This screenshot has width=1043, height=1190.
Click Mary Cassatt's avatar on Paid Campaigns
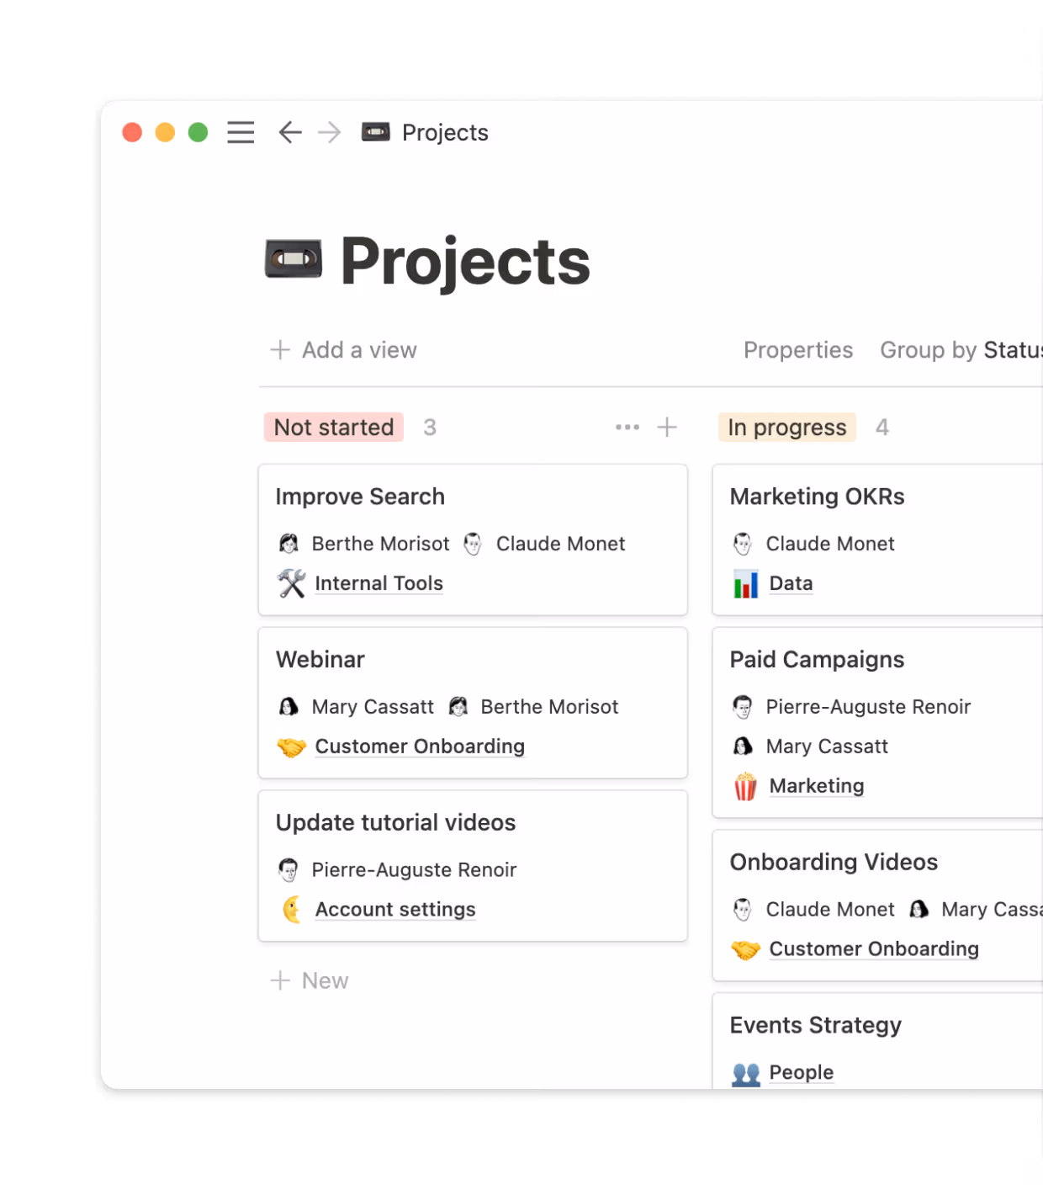pyautogui.click(x=741, y=746)
